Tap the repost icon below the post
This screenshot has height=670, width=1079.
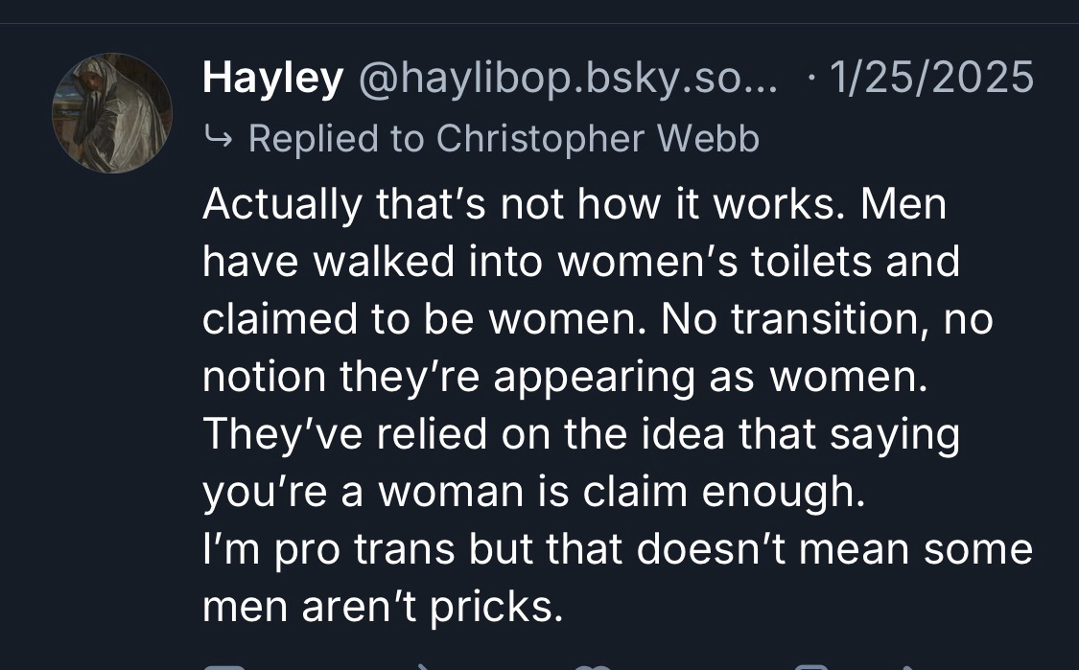[422, 666]
